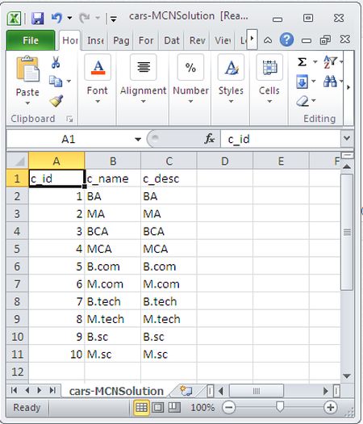Select the cars-MCNSolution sheet tab
Screen dimensions: 363x424
tap(116, 391)
